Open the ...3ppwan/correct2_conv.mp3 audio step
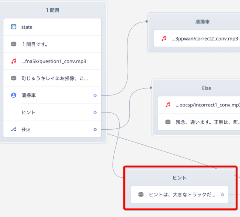 197,38
